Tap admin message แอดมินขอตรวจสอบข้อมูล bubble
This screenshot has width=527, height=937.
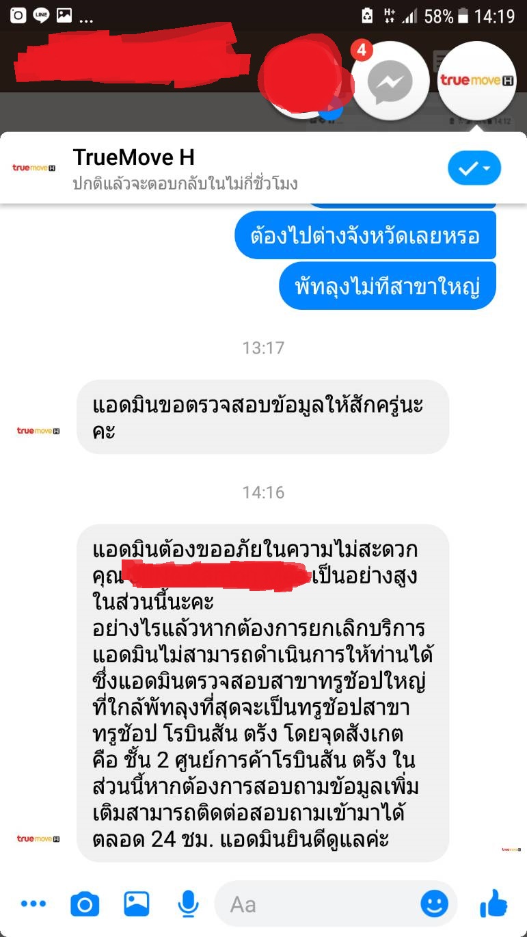262,417
